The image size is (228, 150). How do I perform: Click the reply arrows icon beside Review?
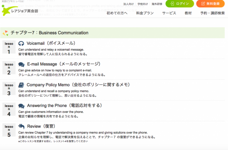(x=21, y=126)
